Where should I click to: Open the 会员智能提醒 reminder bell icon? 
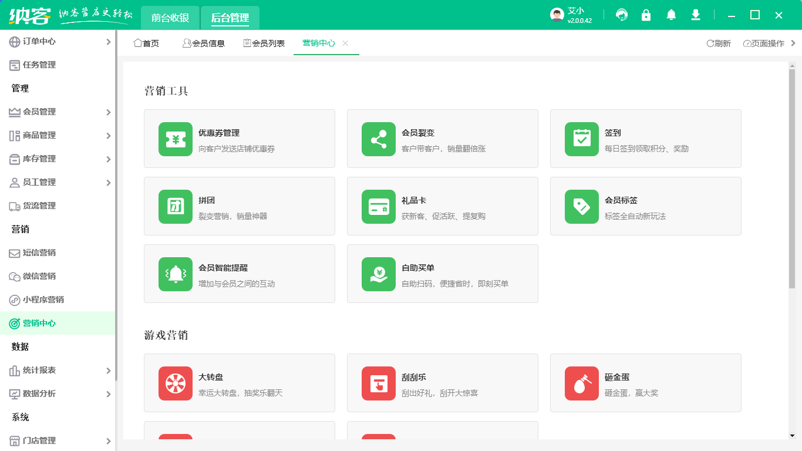coord(175,274)
